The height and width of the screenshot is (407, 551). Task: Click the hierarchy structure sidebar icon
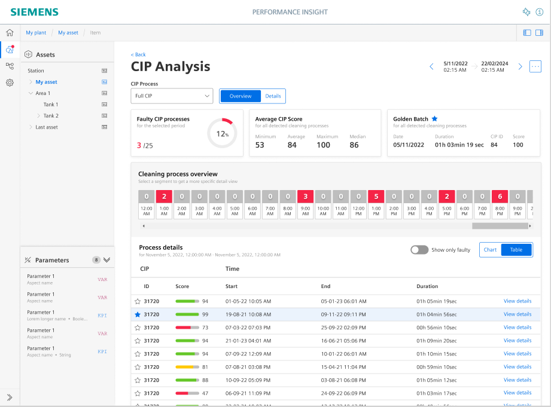pos(10,66)
